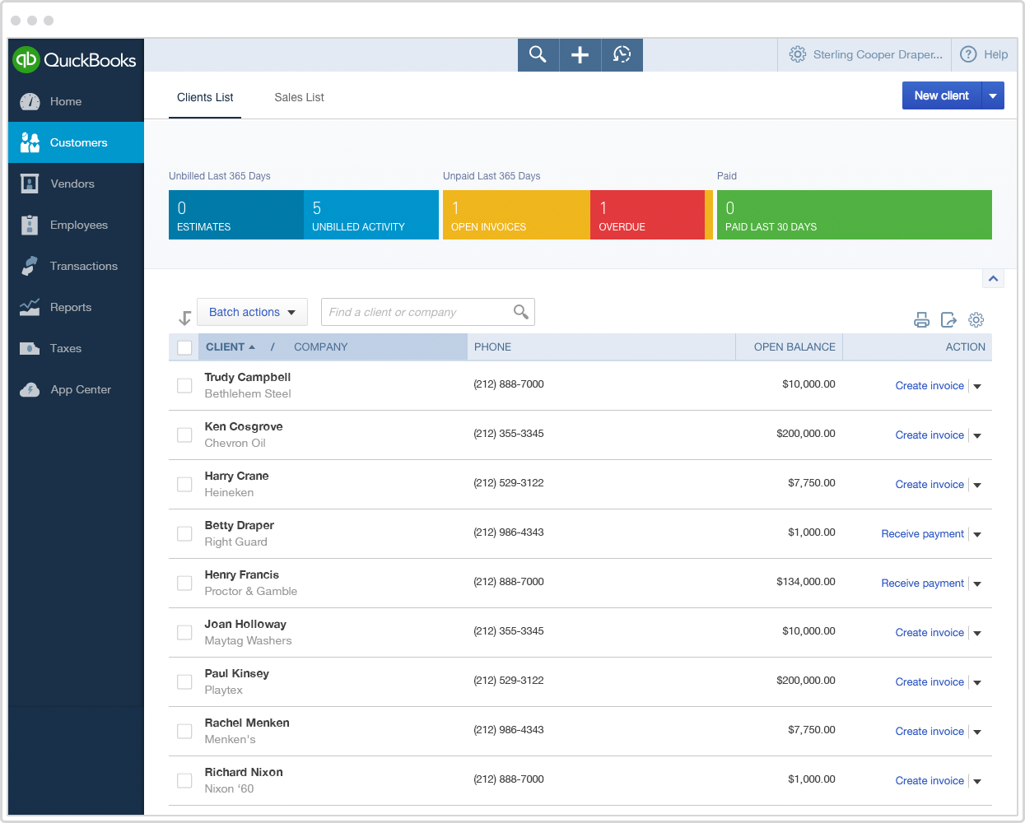The width and height of the screenshot is (1025, 823).
Task: Open the Batch actions dropdown
Action: 252,312
